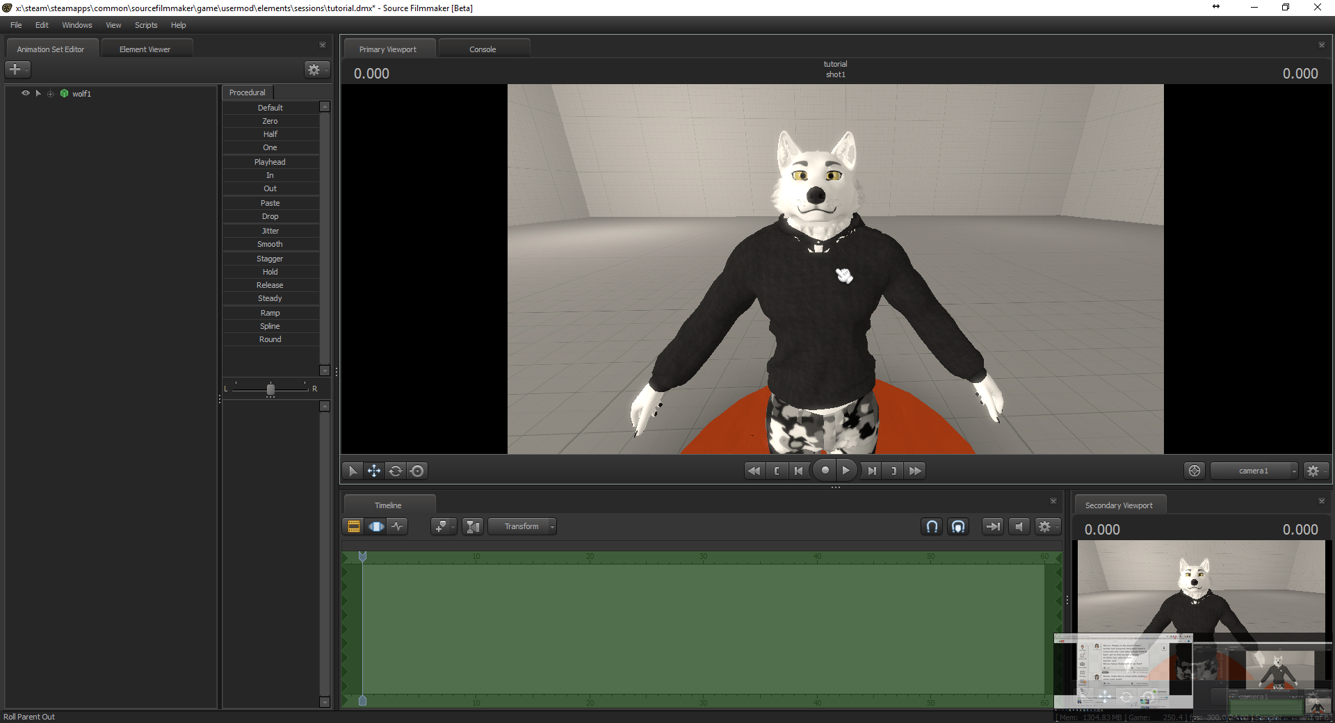Screen dimensions: 1335x723
Task: Switch timeline to Motion Editor mode
Action: [375, 526]
